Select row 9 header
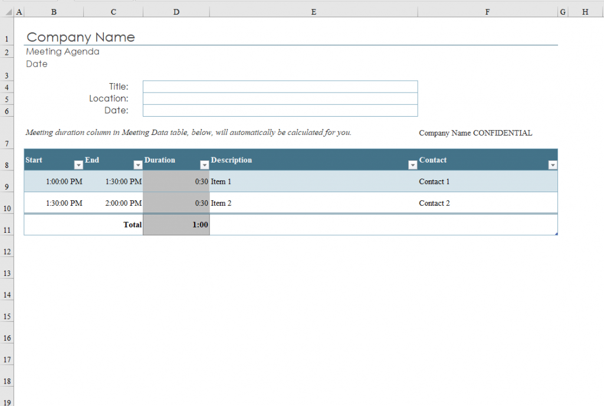604x406 pixels. coord(6,186)
